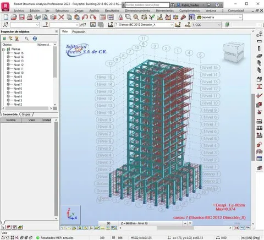Click the padlock icon in the toolbar
The image size is (264, 240).
120,17
